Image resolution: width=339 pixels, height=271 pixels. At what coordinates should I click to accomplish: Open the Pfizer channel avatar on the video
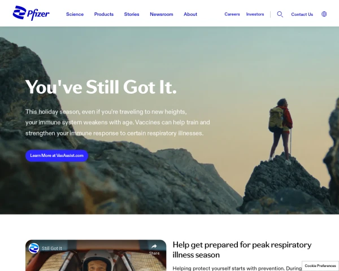[34, 248]
